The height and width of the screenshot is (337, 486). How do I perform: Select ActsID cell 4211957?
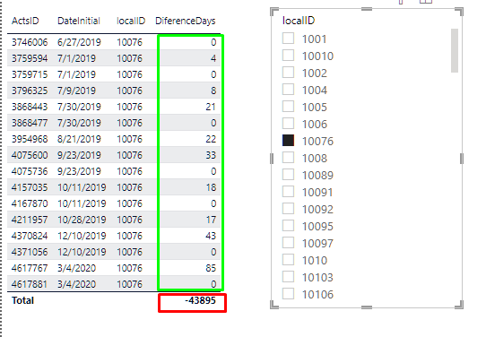pyautogui.click(x=30, y=220)
